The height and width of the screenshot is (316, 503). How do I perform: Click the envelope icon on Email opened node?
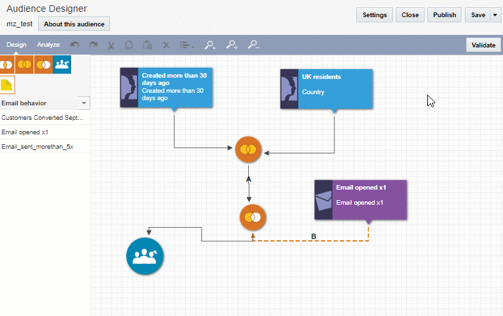(x=323, y=200)
